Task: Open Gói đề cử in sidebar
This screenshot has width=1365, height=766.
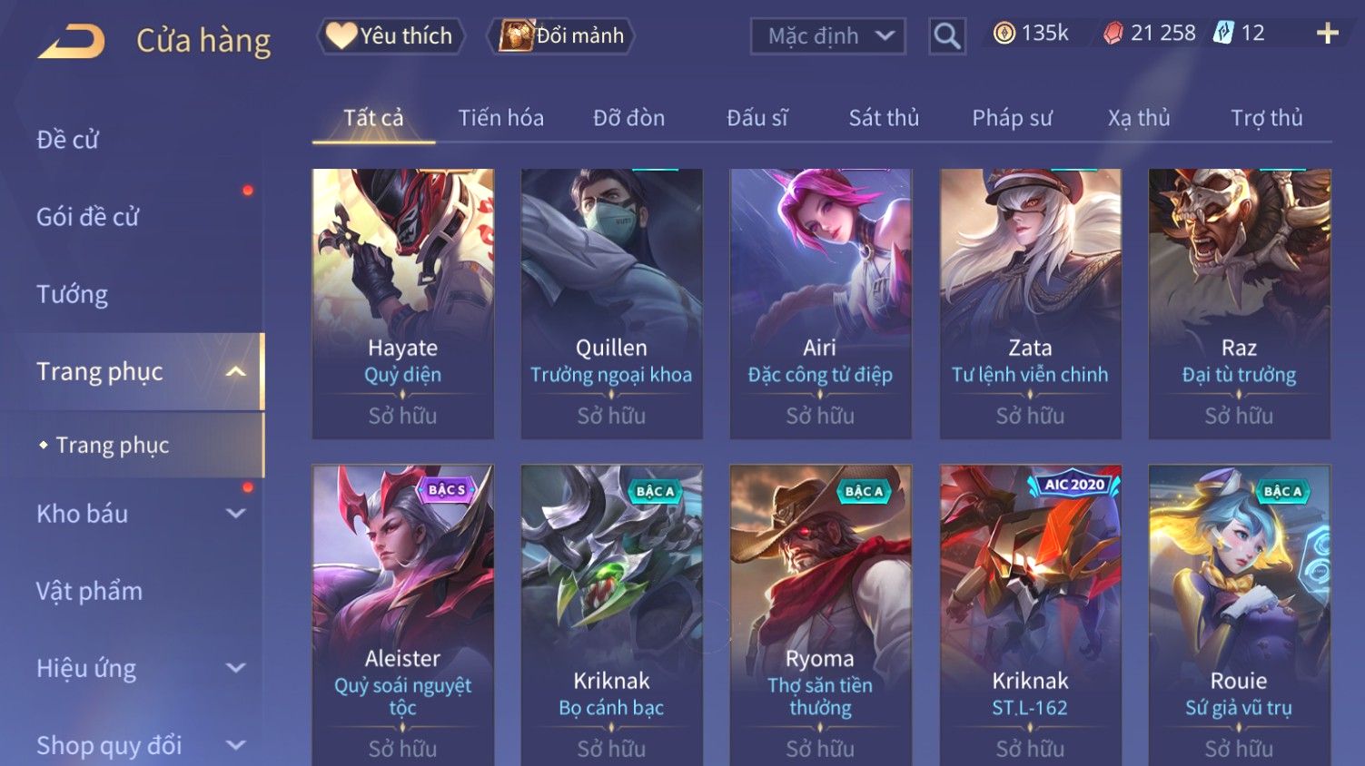Action: tap(87, 217)
